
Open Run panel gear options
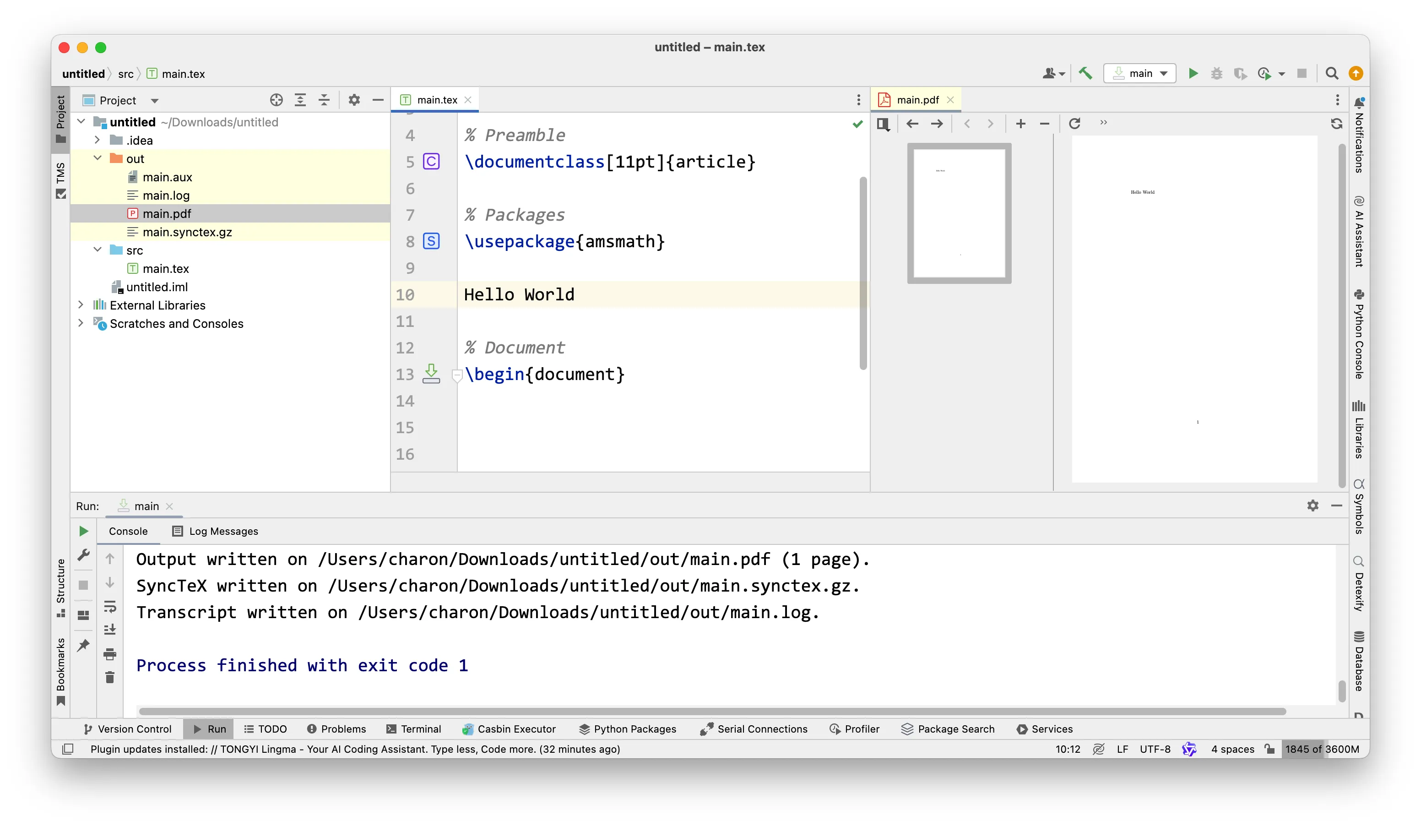click(x=1313, y=506)
